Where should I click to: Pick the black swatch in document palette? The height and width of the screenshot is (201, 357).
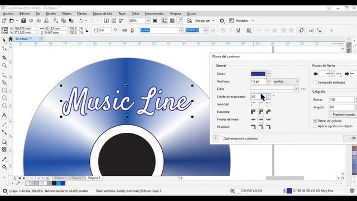[x=54, y=183]
